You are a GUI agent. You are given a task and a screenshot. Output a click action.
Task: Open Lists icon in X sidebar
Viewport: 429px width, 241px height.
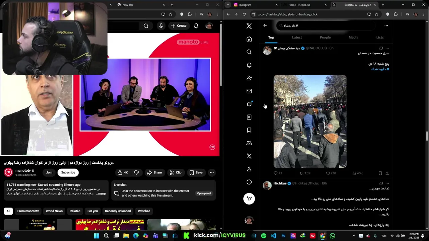pos(249,117)
